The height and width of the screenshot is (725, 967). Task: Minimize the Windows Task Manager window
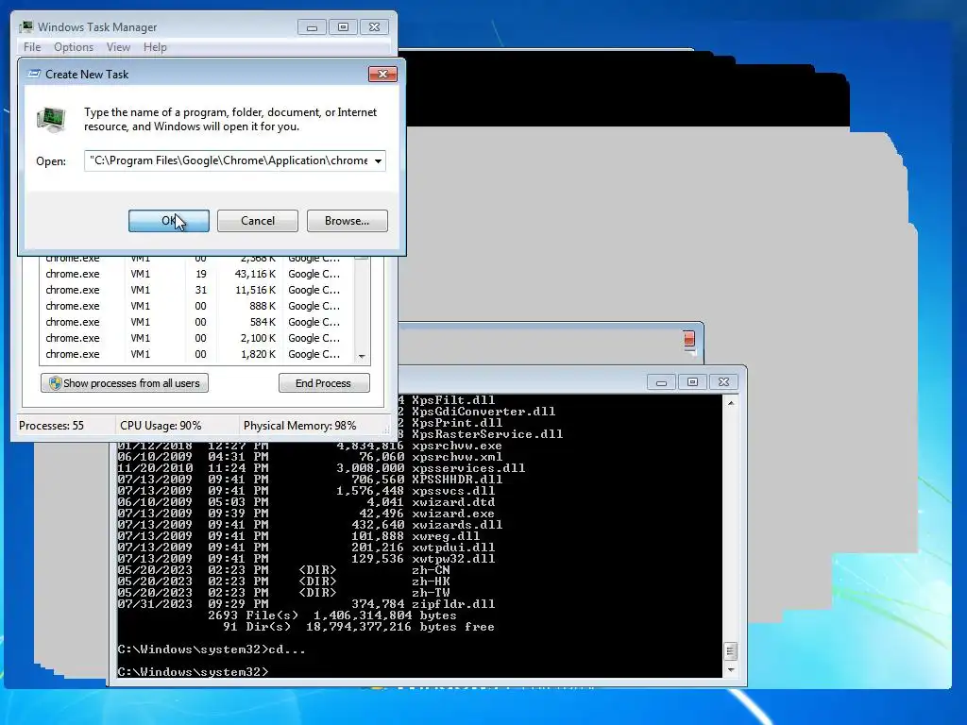click(x=312, y=27)
